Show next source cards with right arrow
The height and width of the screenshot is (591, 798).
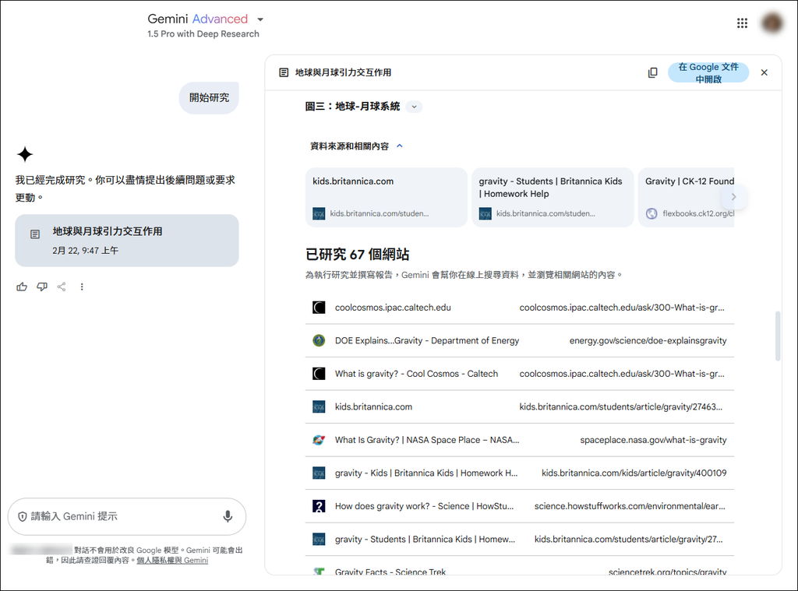(733, 197)
